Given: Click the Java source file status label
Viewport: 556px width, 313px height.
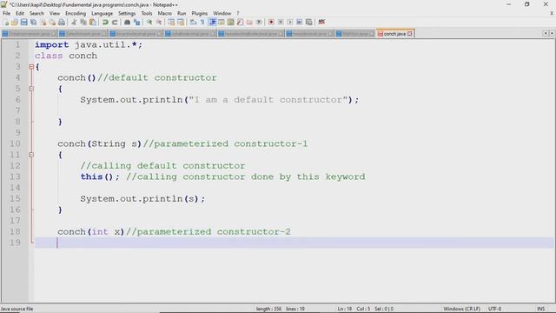Looking at the screenshot, I should (x=17, y=309).
